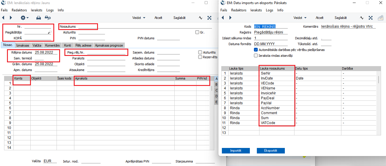
Task: Click the lookup magnifier in the Piegādātājs field
Action: (x=50, y=32)
